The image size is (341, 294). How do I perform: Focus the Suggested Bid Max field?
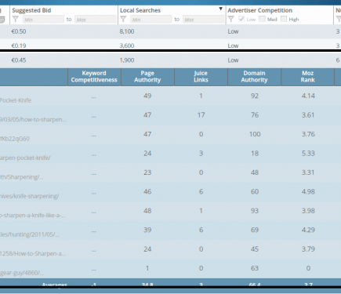(96, 20)
